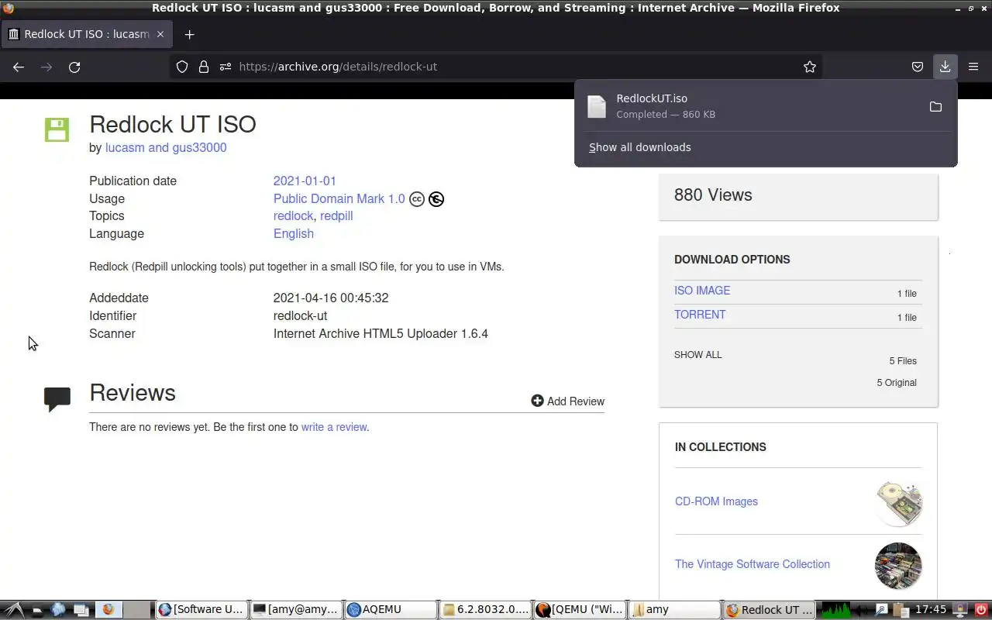Screen dimensions: 992x620
Task: Click the taskbar clock showing 17:45
Action: click(930, 610)
